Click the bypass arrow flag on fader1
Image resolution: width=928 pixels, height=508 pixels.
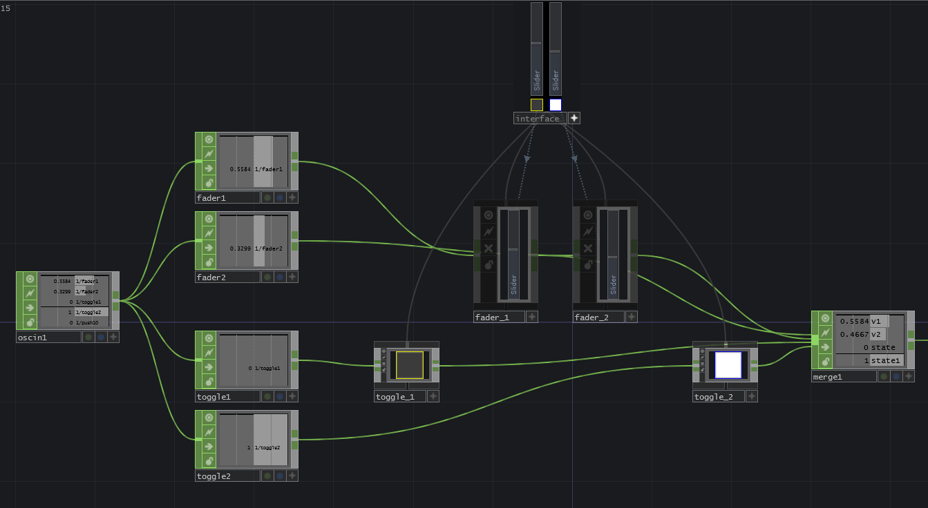(x=209, y=168)
